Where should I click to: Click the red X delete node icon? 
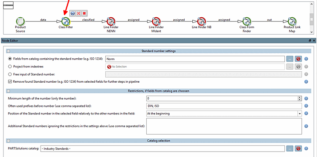tap(79, 14)
